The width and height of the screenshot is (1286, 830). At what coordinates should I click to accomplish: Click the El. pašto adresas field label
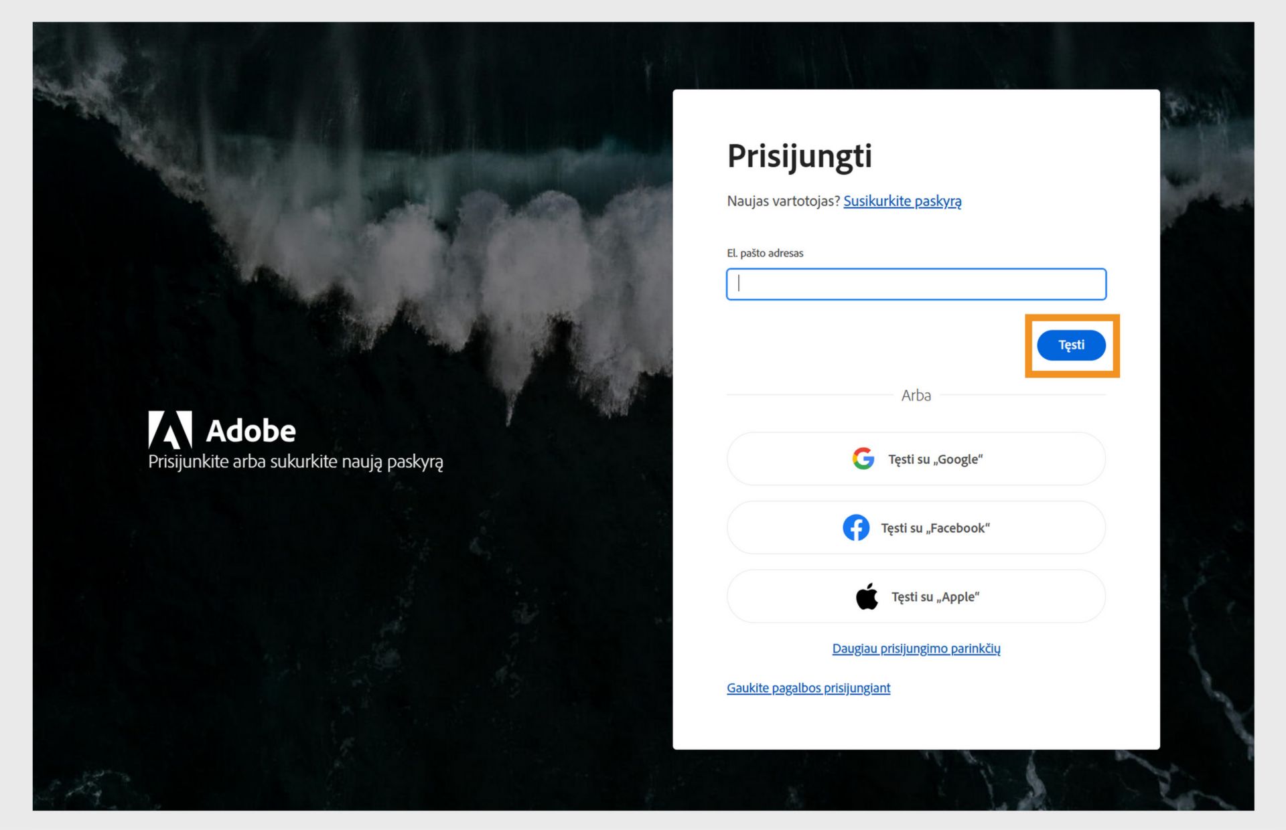pos(765,253)
